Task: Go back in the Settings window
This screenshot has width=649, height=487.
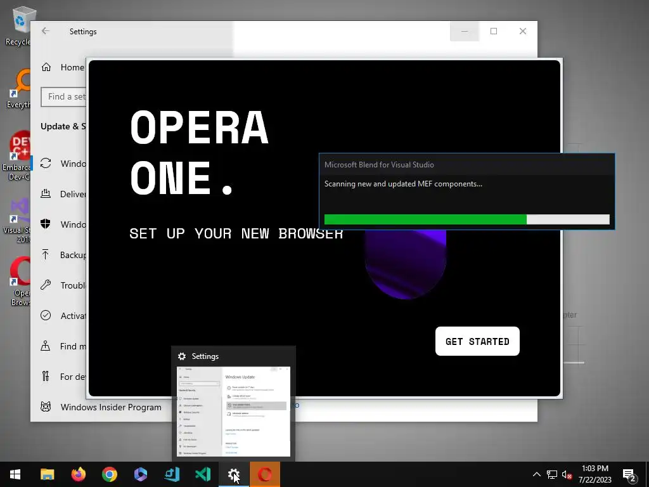Action: pos(46,31)
